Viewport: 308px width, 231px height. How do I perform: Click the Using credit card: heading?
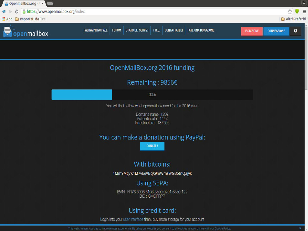(x=152, y=211)
